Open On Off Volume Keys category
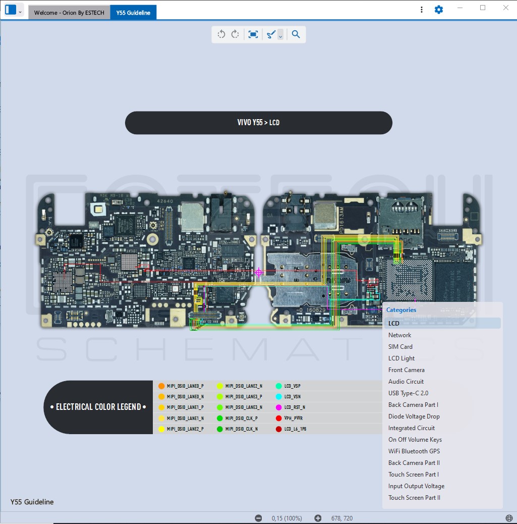The image size is (517, 524). click(442, 440)
